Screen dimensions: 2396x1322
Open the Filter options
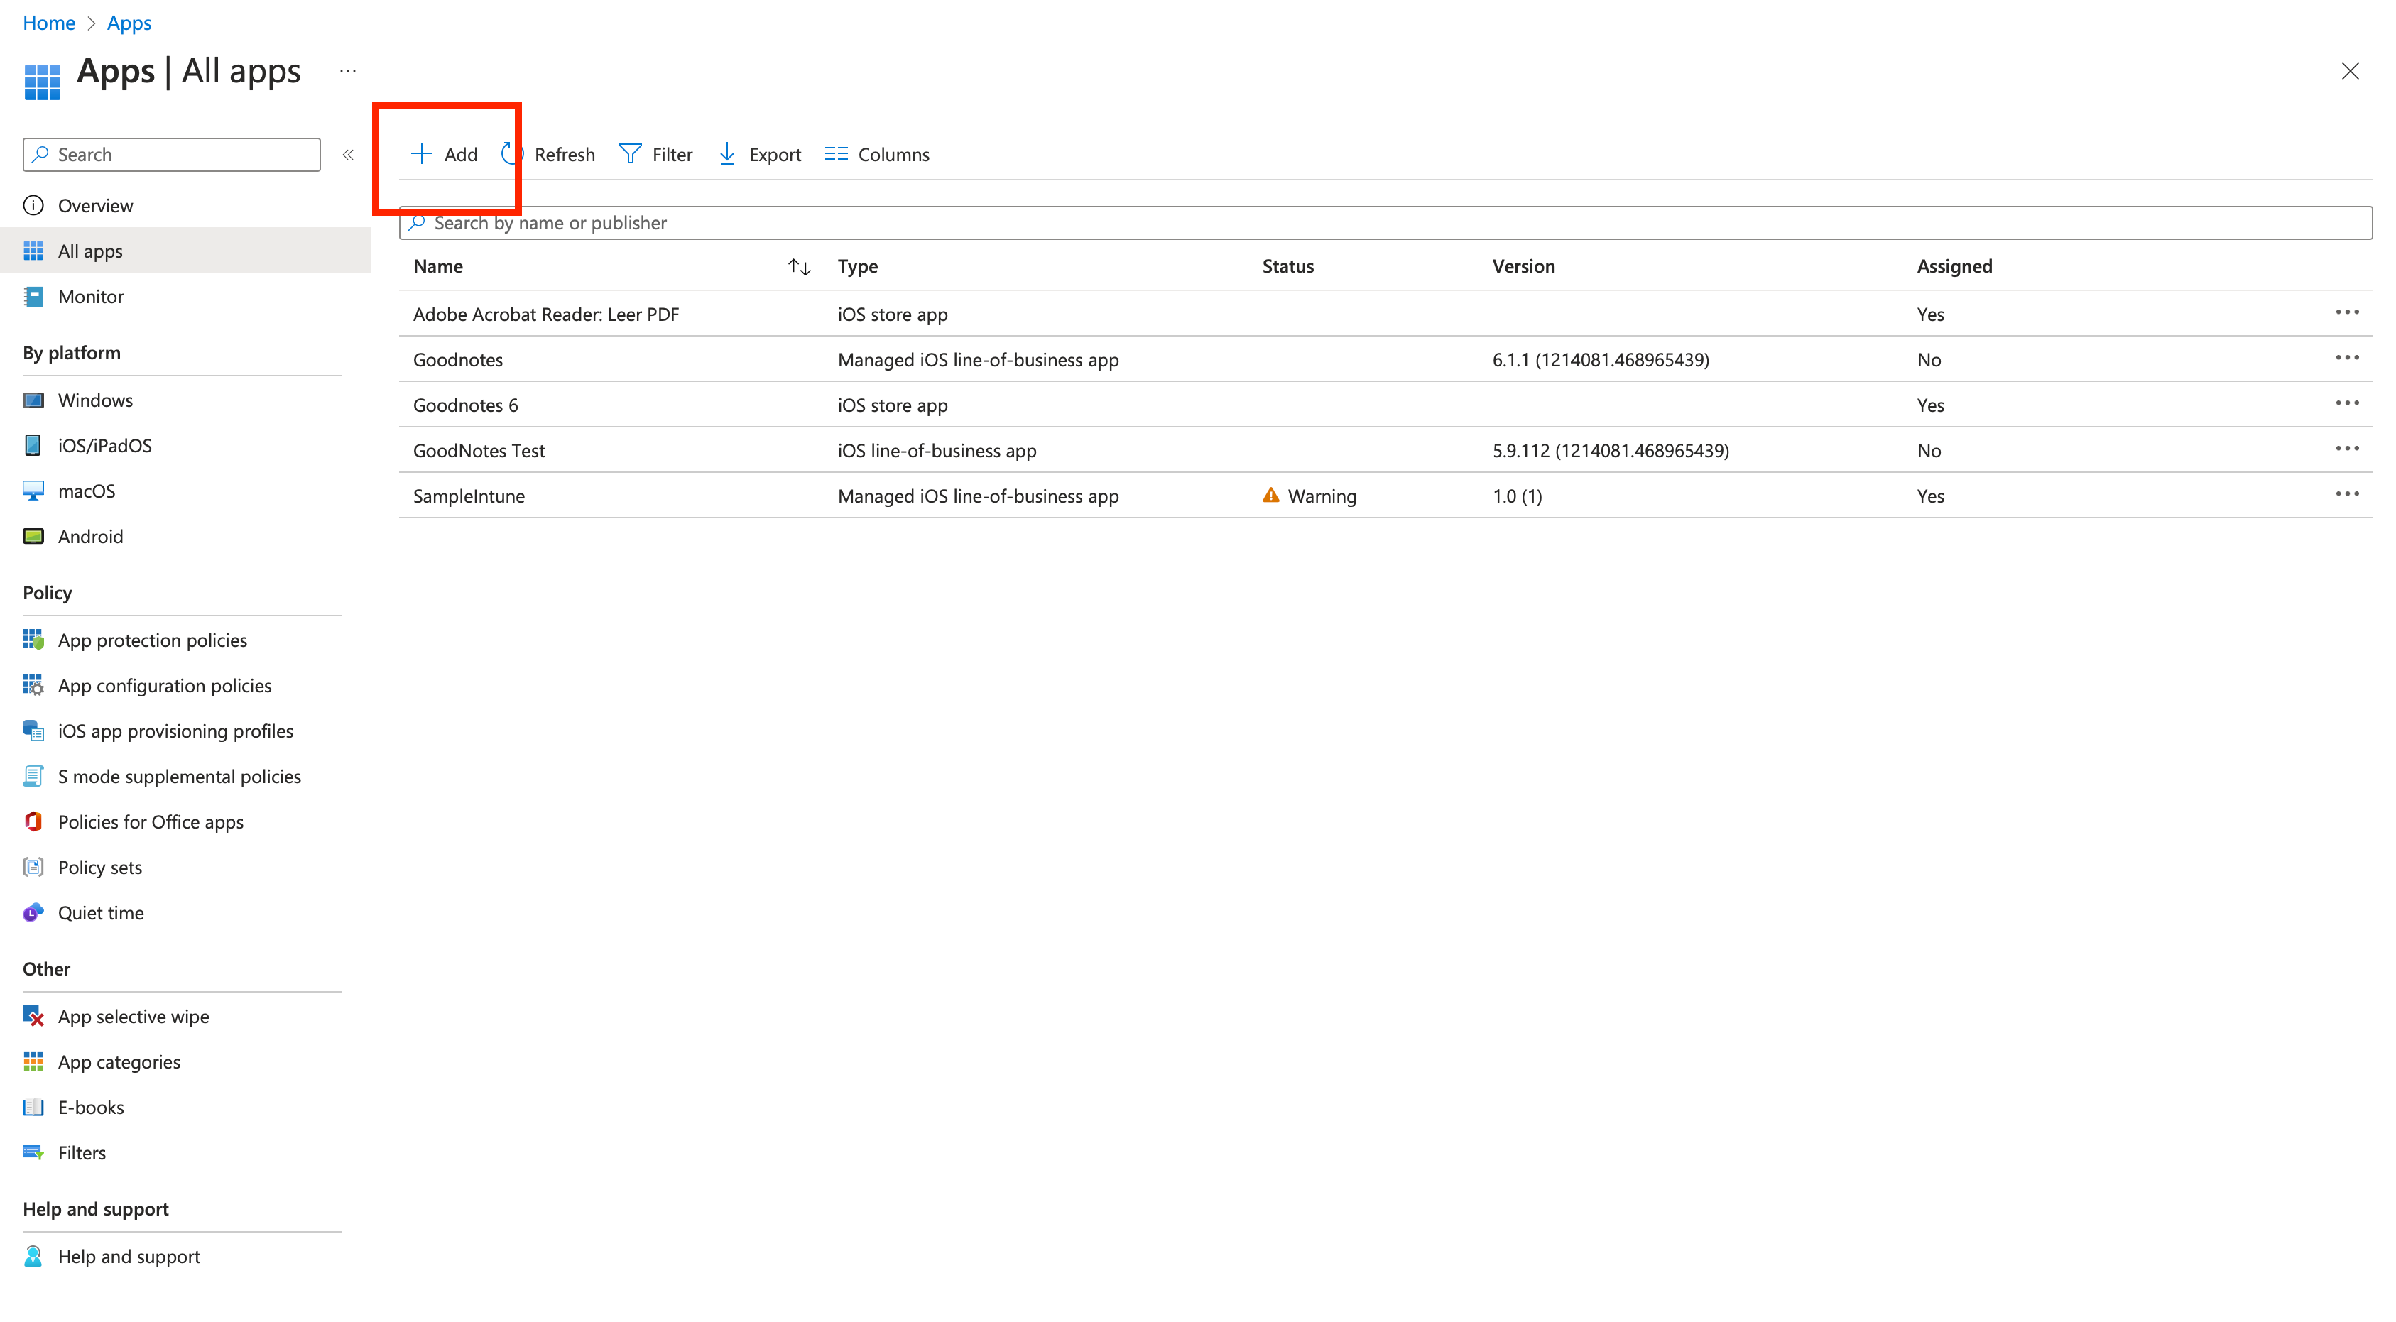pyautogui.click(x=655, y=154)
